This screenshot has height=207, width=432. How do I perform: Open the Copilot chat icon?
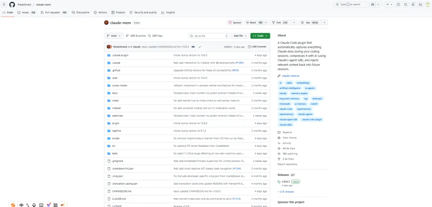point(373,4)
